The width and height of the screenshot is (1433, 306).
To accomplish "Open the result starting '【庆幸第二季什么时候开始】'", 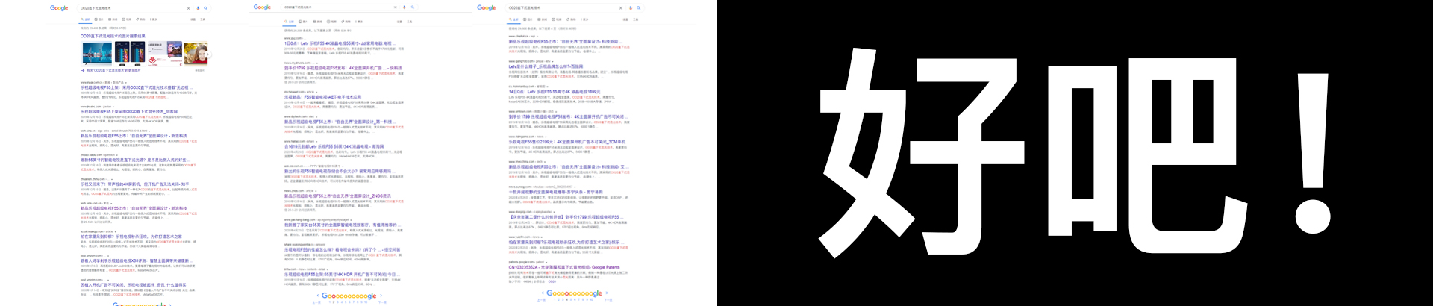I will coord(564,217).
